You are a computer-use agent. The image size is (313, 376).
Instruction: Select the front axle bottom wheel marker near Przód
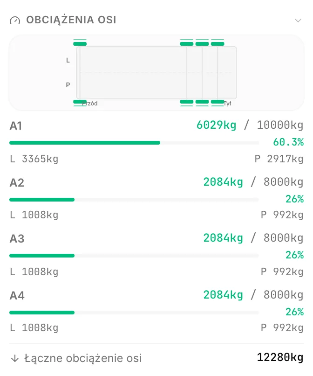[80, 102]
